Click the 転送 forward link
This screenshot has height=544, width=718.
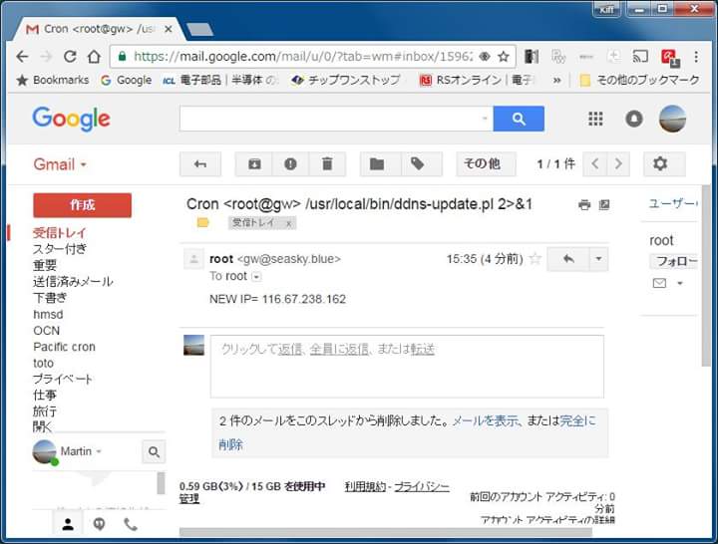[422, 350]
